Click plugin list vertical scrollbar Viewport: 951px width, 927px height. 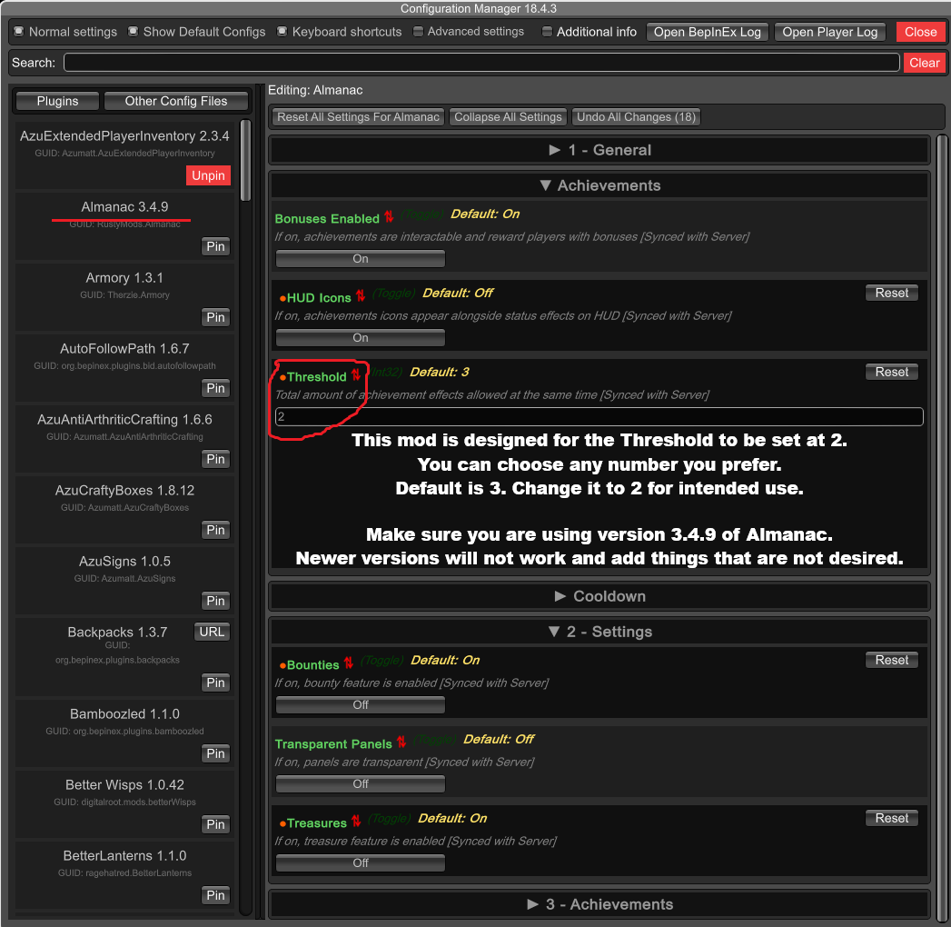click(x=245, y=161)
